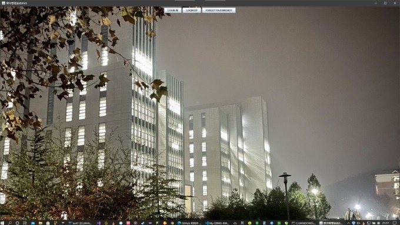Click the volume speaker tray icon
Image resolution: width=400 pixels, height=225 pixels.
[358, 223]
